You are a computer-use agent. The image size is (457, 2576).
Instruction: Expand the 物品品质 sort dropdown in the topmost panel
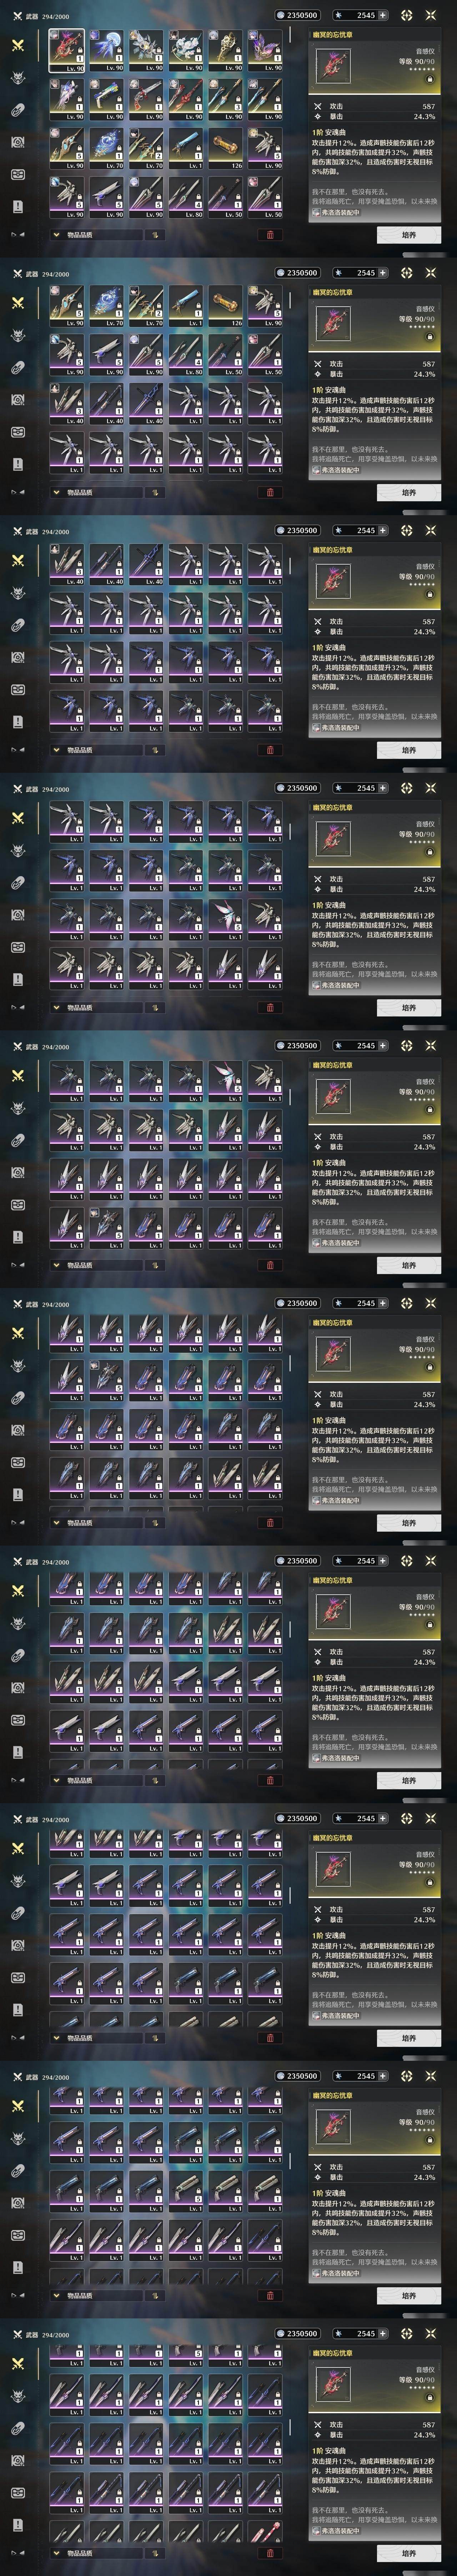96,235
